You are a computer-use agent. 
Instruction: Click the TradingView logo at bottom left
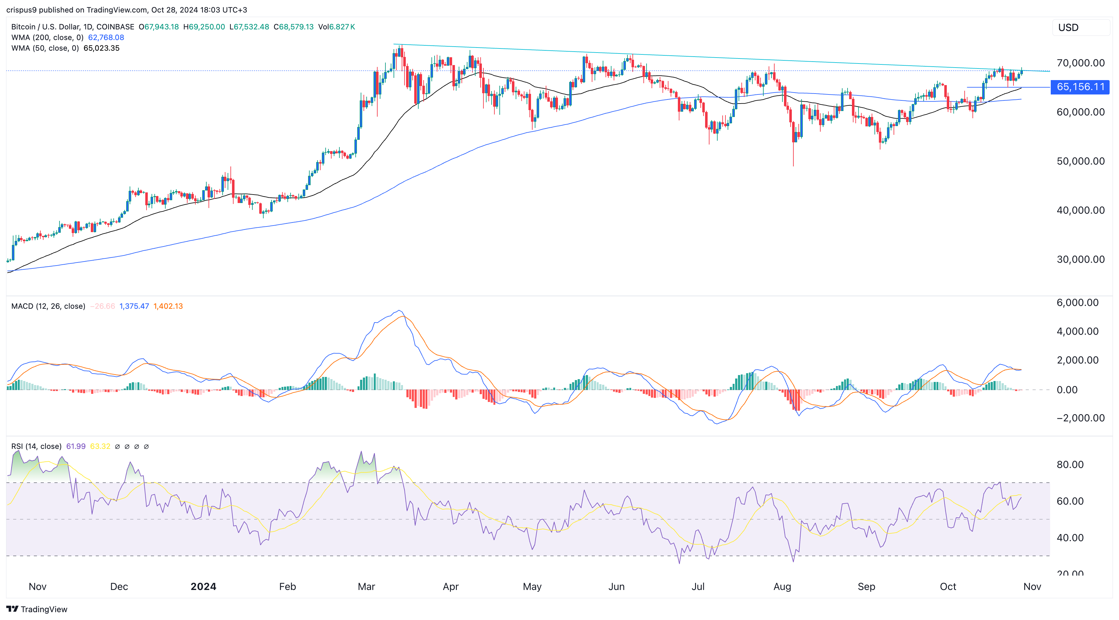click(37, 609)
